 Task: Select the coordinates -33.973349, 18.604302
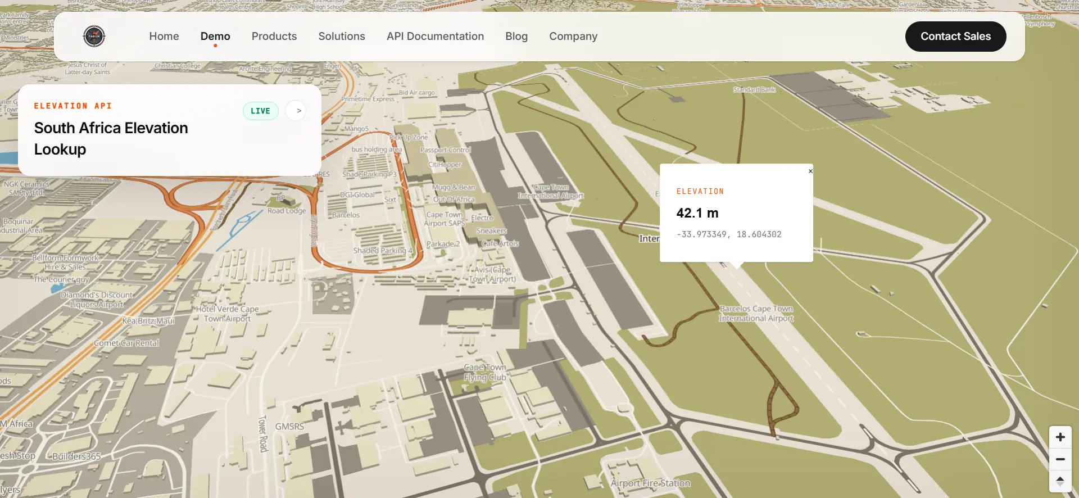click(x=729, y=234)
